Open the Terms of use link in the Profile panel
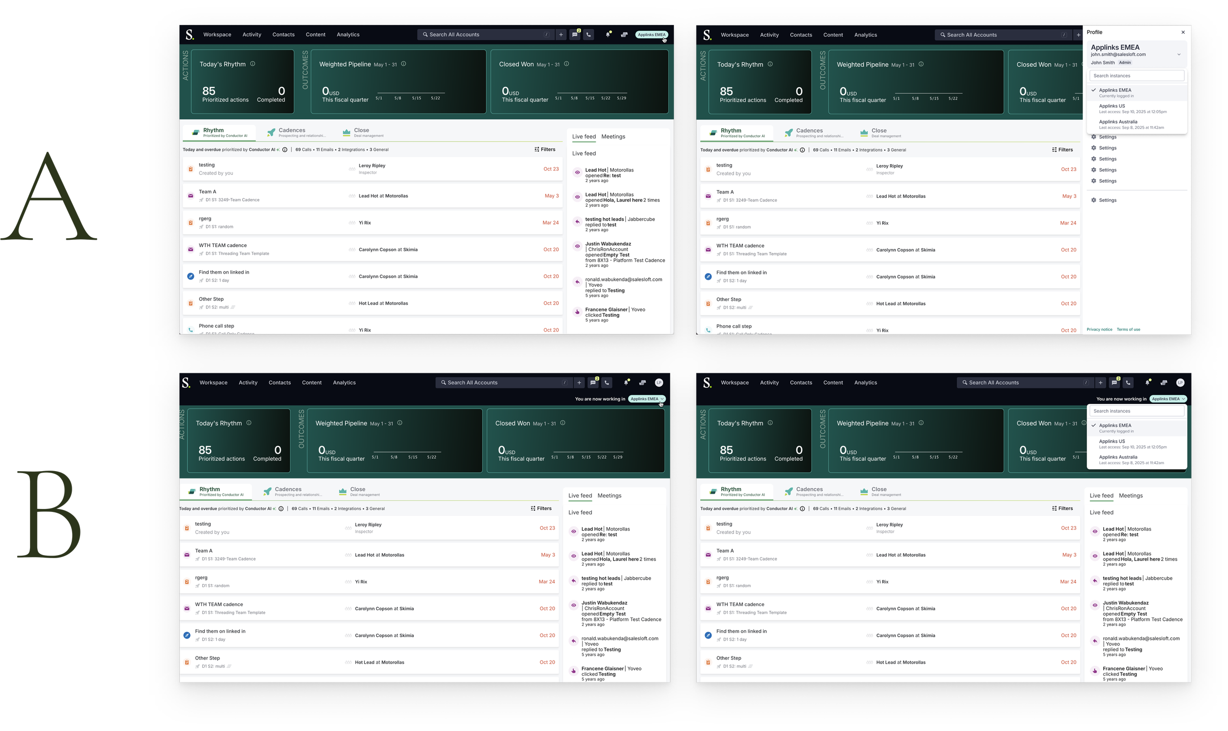Screen dimensions: 1228x731 (x=1128, y=329)
